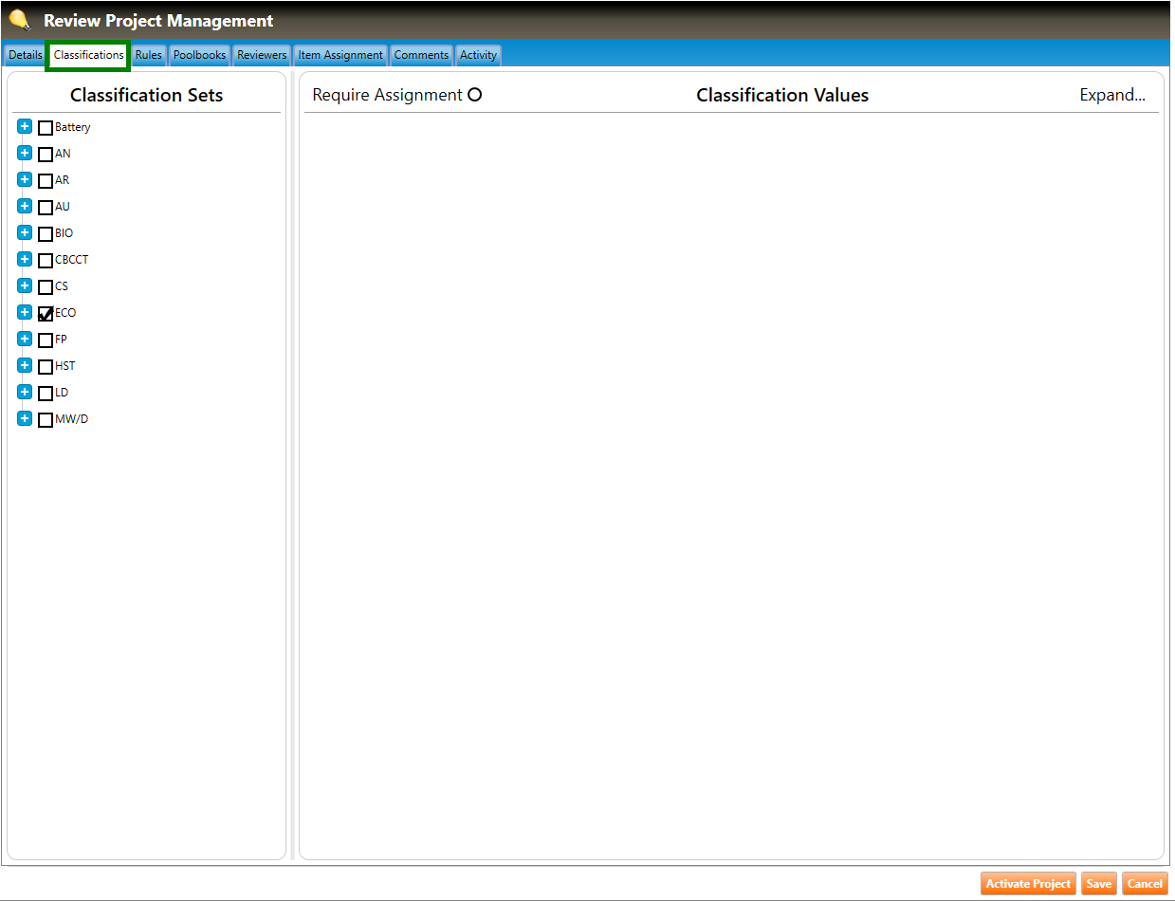Open the Item Assignment tab
This screenshot has height=901, width=1175.
coord(340,55)
